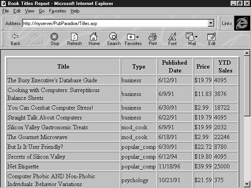
Task: Click inside the Address URL field
Action: (x=114, y=23)
